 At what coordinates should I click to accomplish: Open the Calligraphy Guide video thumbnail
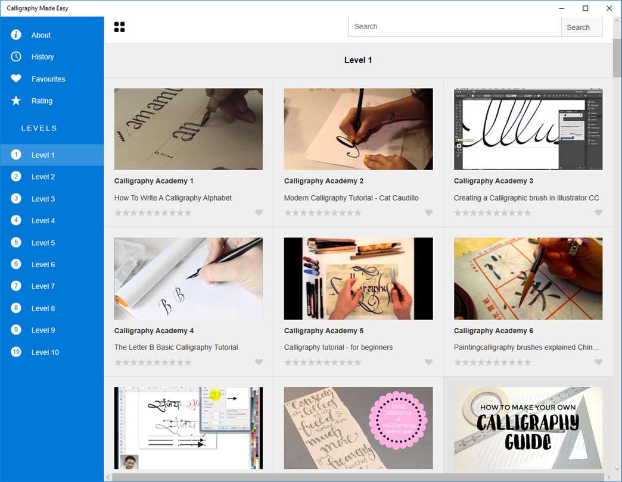[528, 428]
